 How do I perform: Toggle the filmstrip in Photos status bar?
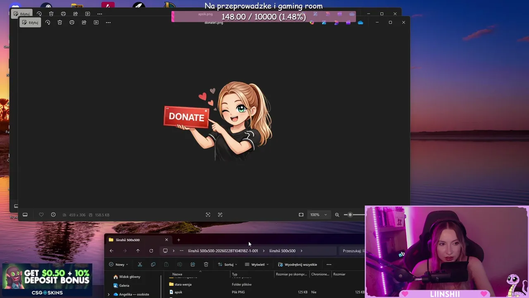[x=25, y=215]
